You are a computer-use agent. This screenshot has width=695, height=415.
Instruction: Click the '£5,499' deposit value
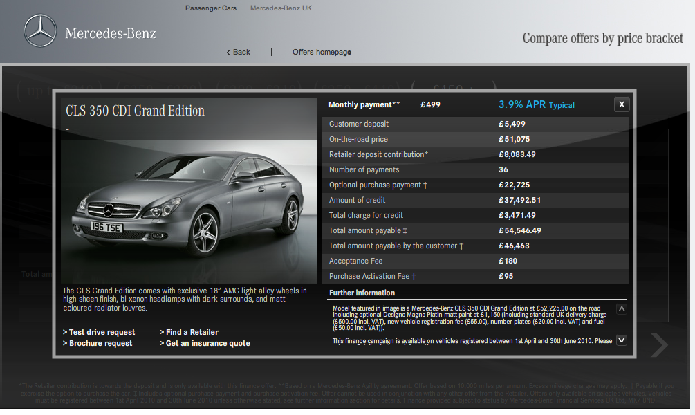click(x=512, y=124)
